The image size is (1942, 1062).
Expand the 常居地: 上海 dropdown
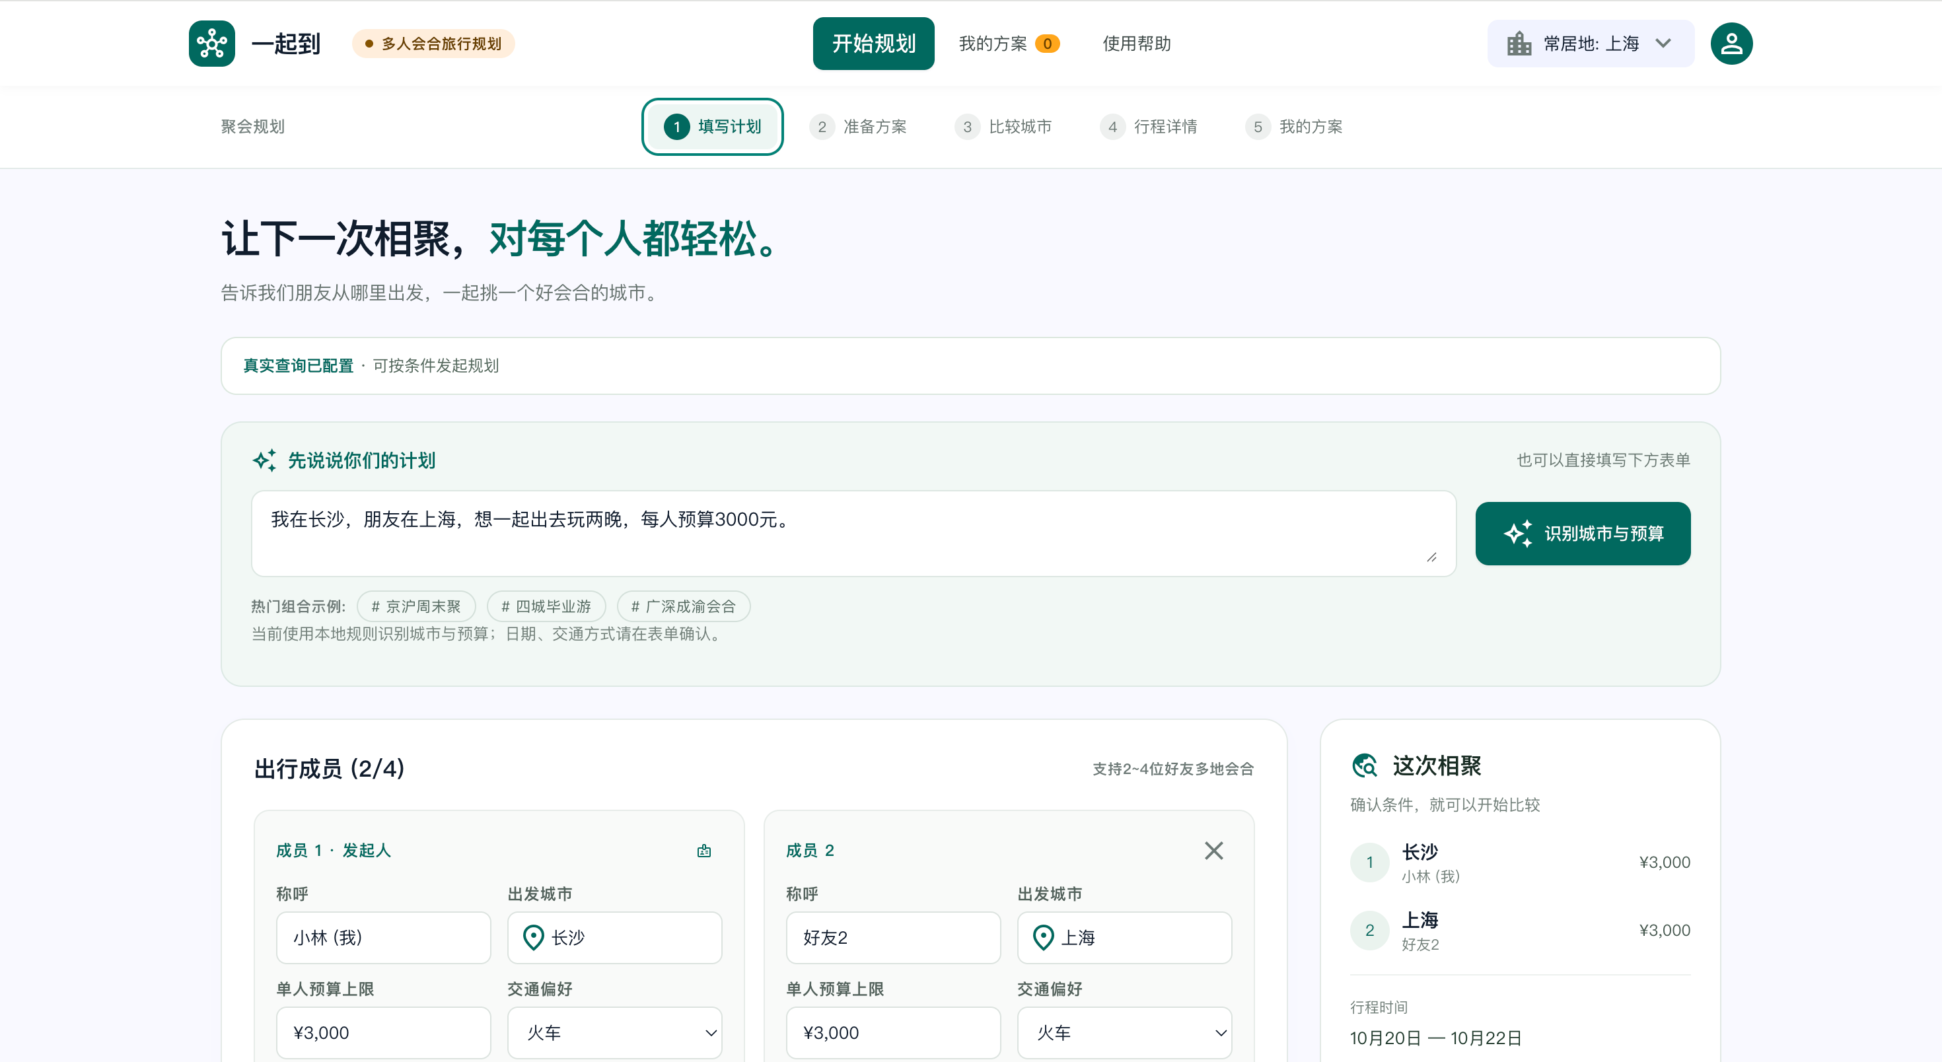point(1590,44)
